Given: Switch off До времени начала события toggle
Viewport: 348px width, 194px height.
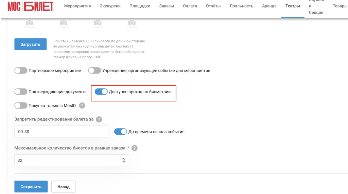Looking at the screenshot, I should tap(121, 132).
